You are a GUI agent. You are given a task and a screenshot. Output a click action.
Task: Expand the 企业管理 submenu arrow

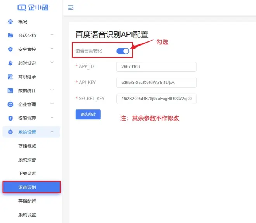(x=52, y=104)
